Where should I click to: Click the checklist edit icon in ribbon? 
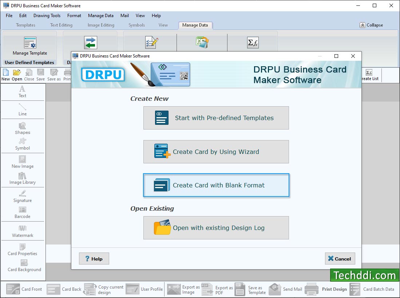pos(152,42)
